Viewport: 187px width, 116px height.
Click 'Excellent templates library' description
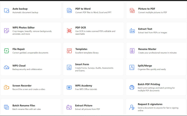pos(87,53)
